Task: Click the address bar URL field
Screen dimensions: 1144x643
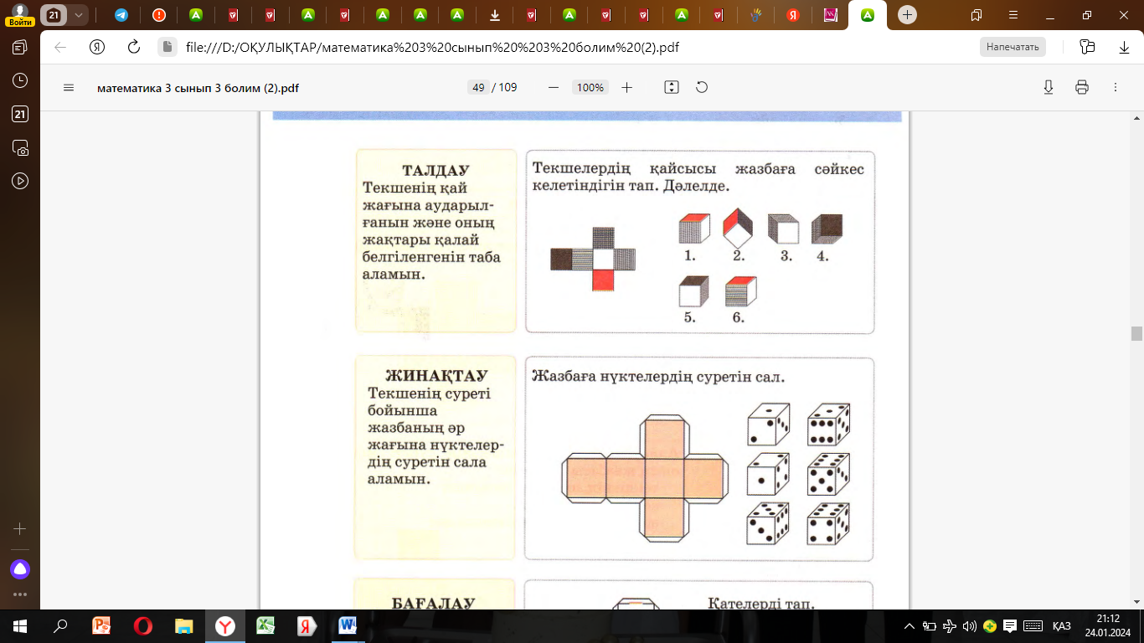Action: click(x=432, y=47)
